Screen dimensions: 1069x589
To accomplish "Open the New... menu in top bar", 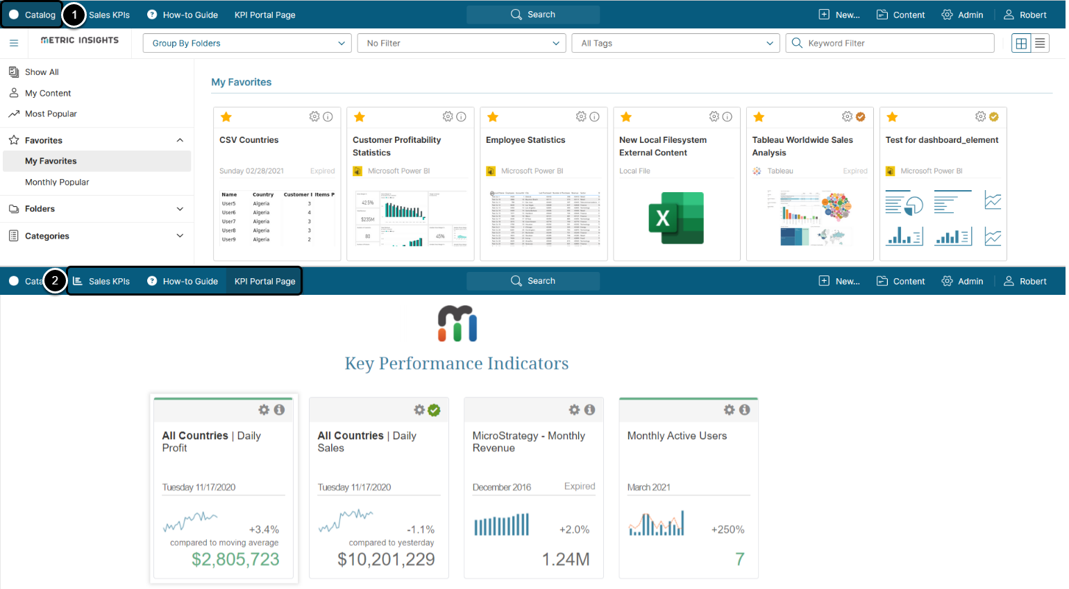I will click(839, 15).
